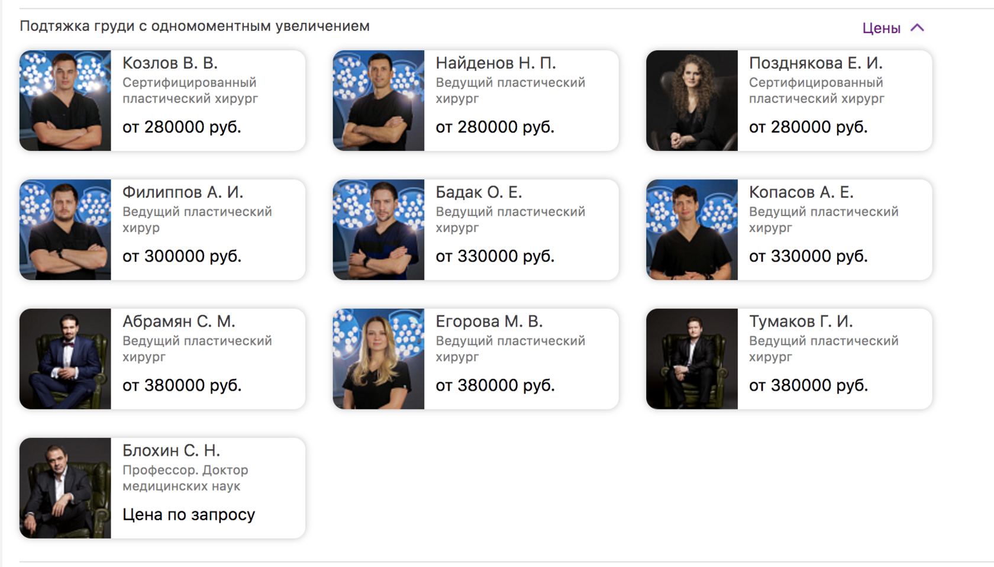Select the Бадак О. Е. name link

pos(479,192)
